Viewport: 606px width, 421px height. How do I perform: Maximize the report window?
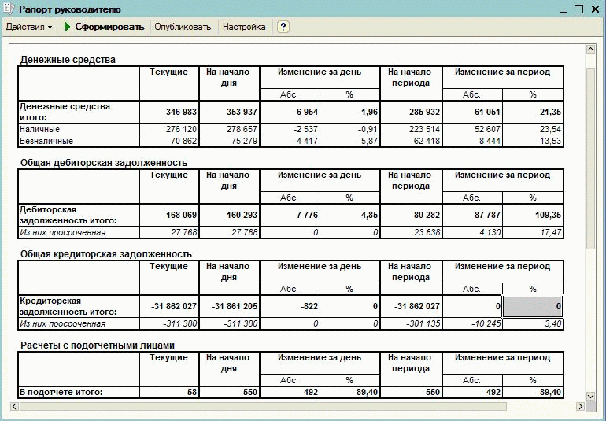(x=578, y=9)
